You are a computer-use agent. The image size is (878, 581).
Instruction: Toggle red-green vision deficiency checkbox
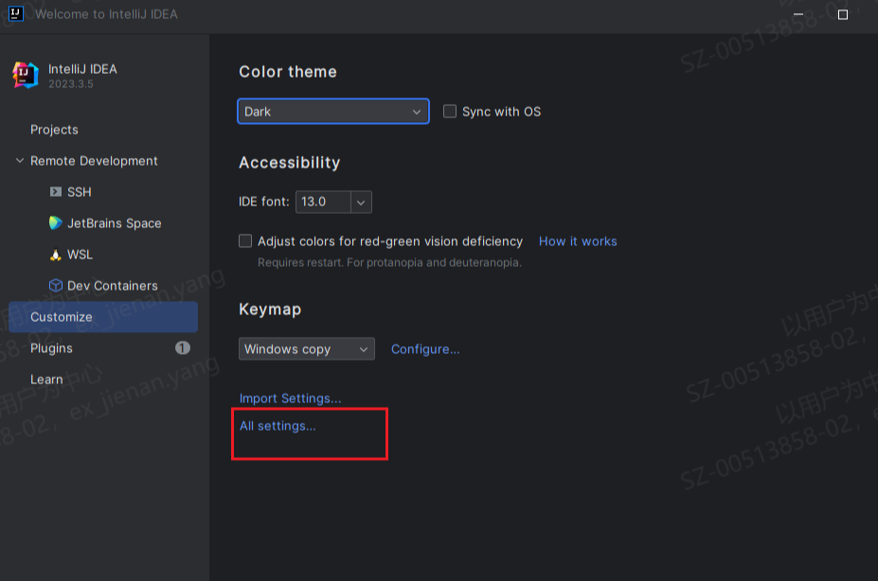coord(245,241)
